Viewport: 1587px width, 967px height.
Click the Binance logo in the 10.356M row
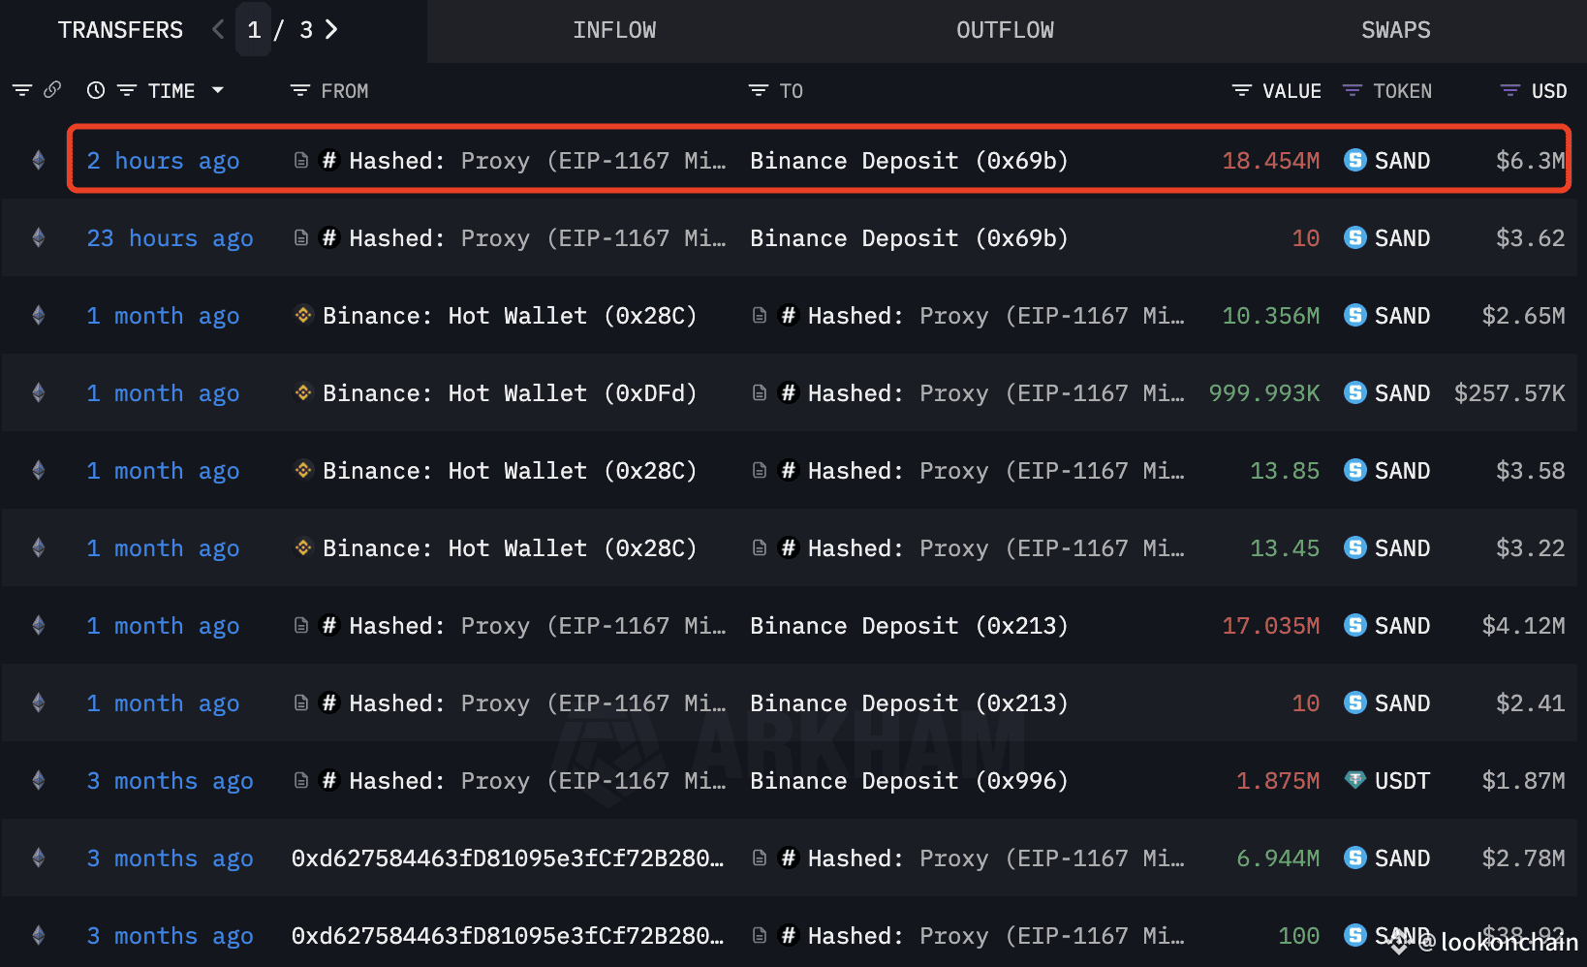(x=303, y=315)
